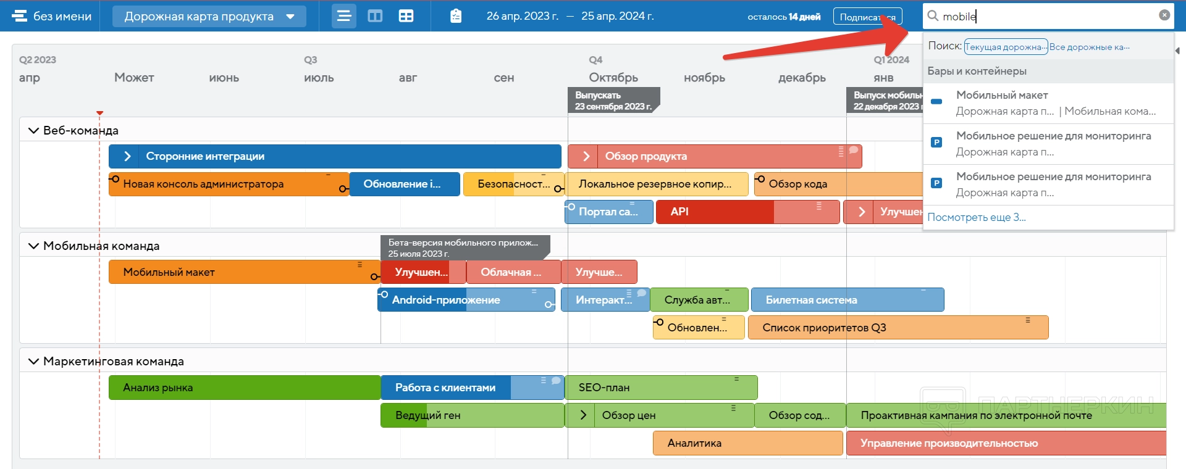The height and width of the screenshot is (469, 1186).
Task: Select the Новая консоль администратора bar
Action: (229, 184)
